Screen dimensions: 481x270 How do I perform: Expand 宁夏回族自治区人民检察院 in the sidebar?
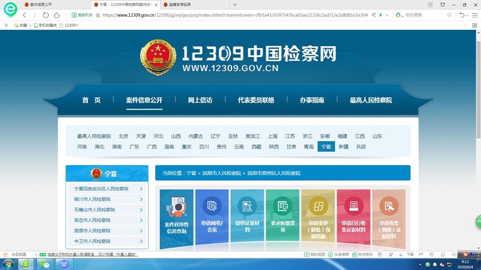pos(106,189)
